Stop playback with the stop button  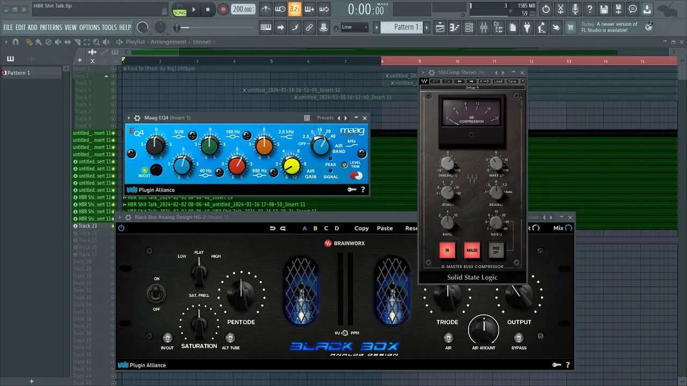coord(208,10)
